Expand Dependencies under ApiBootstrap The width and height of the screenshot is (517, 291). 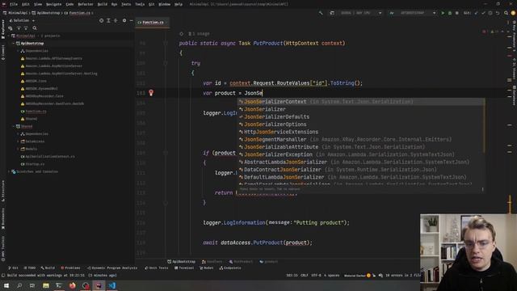pyautogui.click(x=18, y=51)
